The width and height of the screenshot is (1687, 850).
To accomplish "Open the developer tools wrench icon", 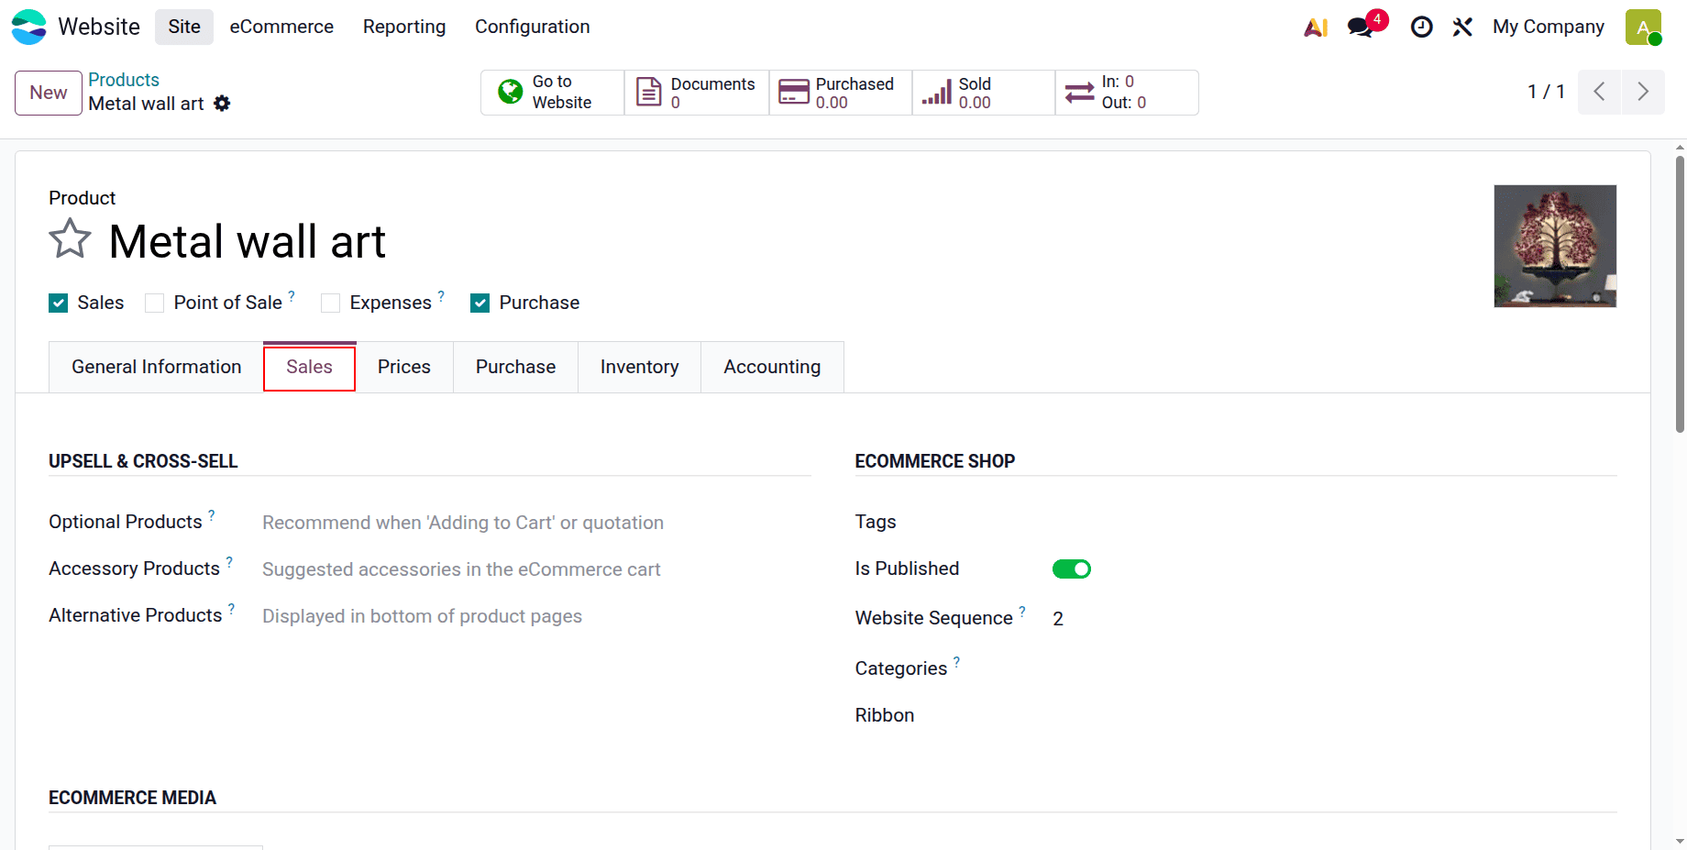I will 1462,28.
